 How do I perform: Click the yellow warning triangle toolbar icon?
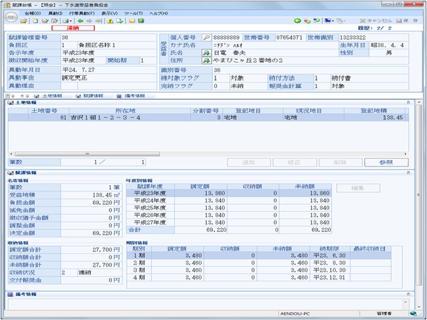[x=110, y=21]
